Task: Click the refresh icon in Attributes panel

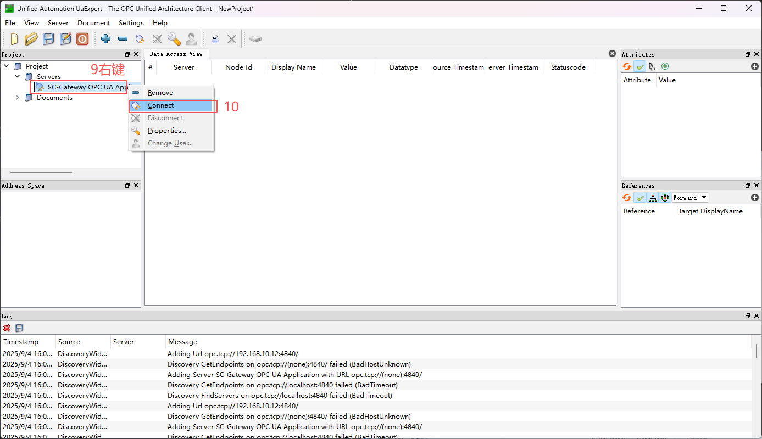Action: [x=627, y=66]
